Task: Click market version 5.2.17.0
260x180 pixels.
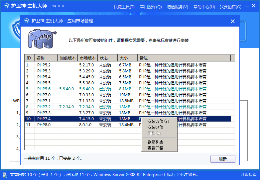Action: tap(86, 65)
